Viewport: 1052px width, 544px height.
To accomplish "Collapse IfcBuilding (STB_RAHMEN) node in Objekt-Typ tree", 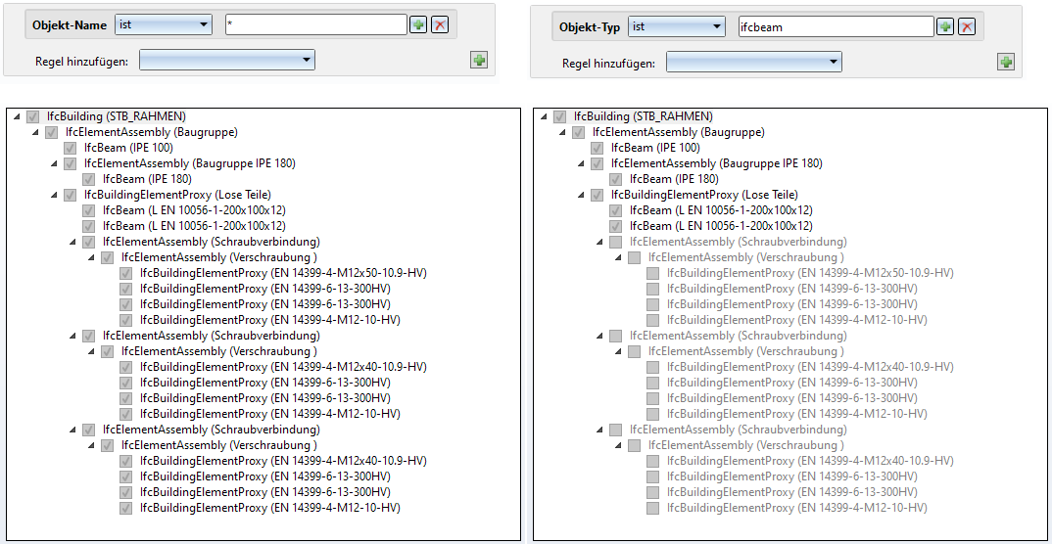I will (543, 117).
